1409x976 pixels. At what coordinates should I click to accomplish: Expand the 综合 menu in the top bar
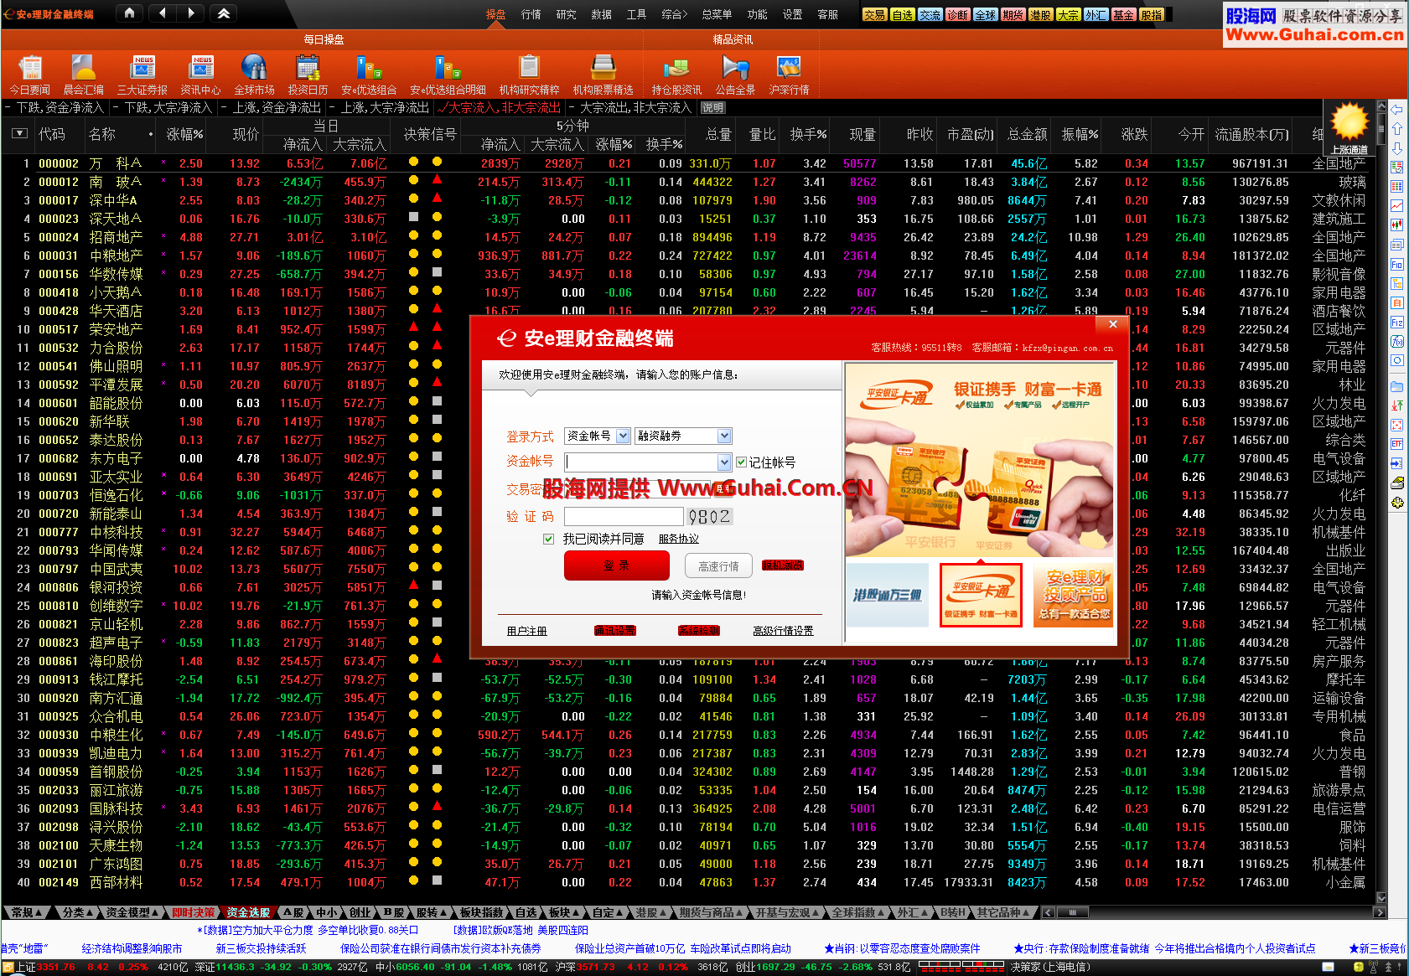(x=674, y=14)
